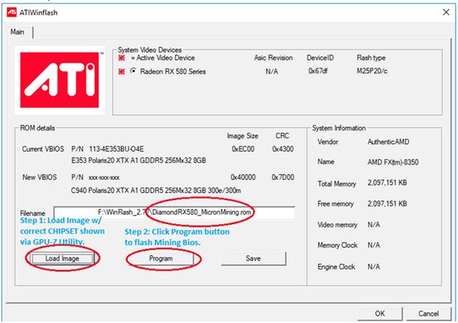Image resolution: width=458 pixels, height=323 pixels.
Task: Click the Filename label
Action: [x=32, y=213]
